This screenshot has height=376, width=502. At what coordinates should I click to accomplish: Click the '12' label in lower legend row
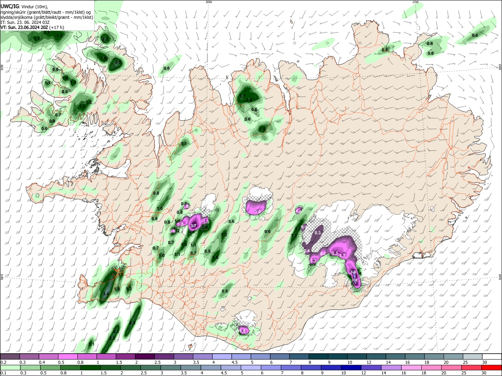click(x=364, y=373)
